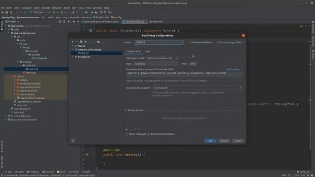
Task: Click the Tail button in the main toolbar
Action: 109,12
